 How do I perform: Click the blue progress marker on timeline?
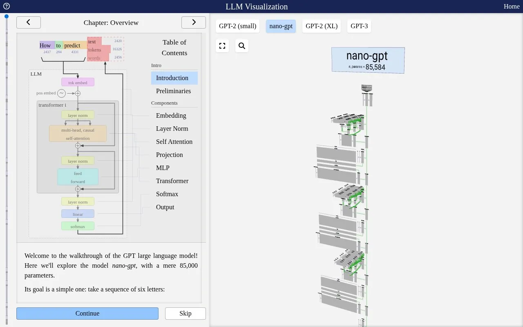[x=7, y=16]
